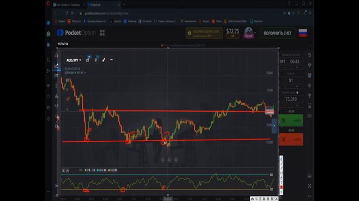Click the yellow bonus offer banner
This screenshot has width=359, height=201.
204,33
